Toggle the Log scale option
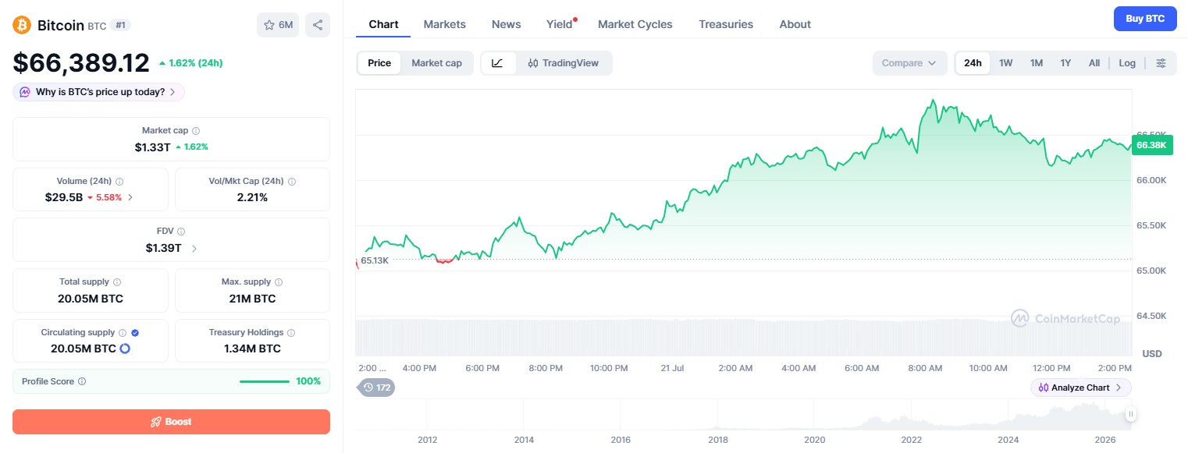Image resolution: width=1188 pixels, height=453 pixels. point(1127,63)
